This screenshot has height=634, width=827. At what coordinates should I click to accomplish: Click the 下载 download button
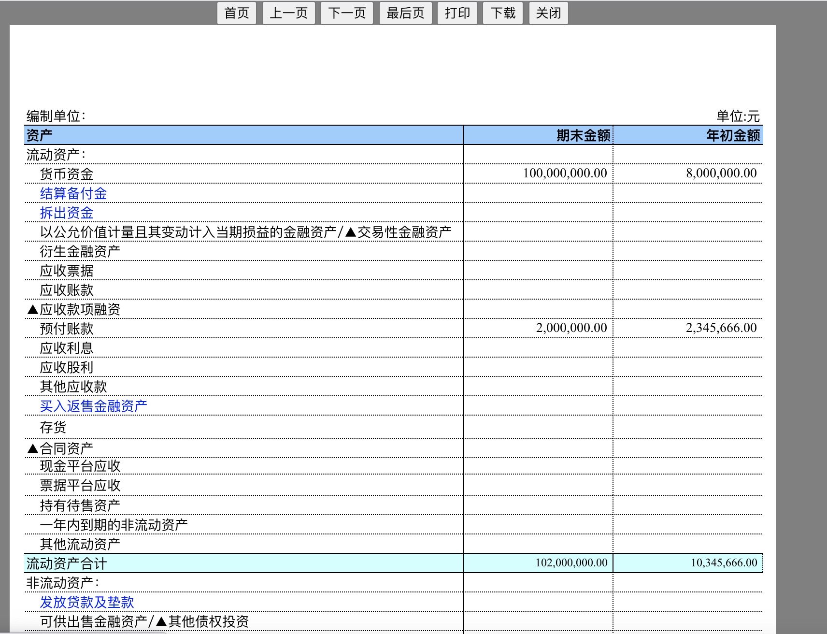click(503, 13)
